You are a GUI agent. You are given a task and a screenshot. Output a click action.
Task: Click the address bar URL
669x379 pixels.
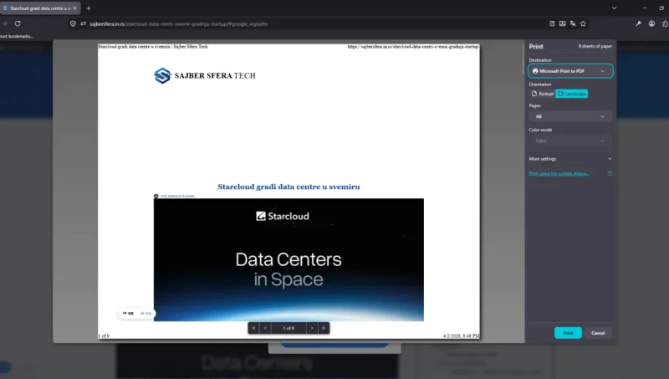179,24
